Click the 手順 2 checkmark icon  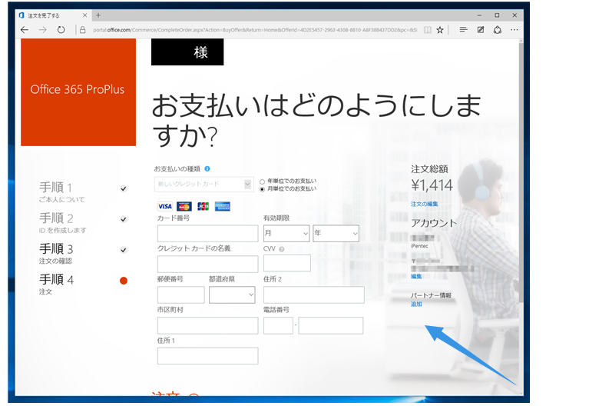123,219
